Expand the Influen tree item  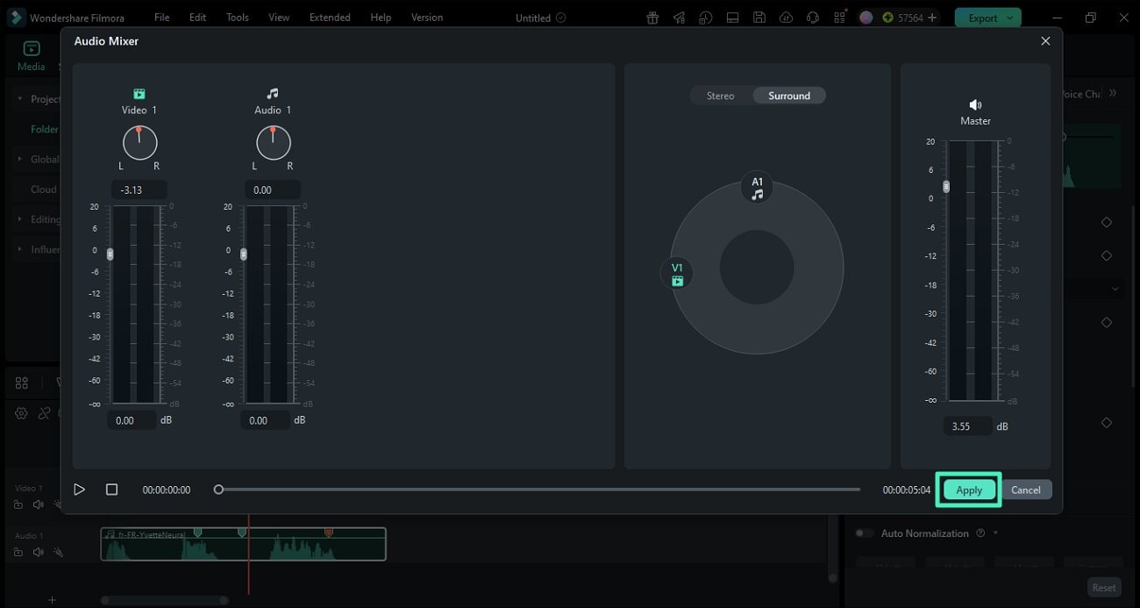pyautogui.click(x=20, y=249)
